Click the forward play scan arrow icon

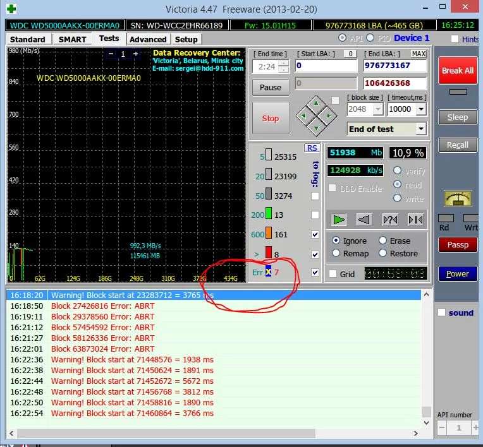pos(339,219)
